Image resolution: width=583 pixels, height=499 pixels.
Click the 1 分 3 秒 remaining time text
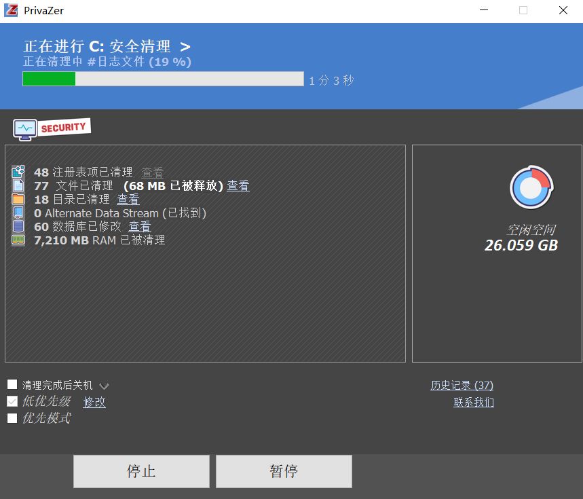coord(331,80)
